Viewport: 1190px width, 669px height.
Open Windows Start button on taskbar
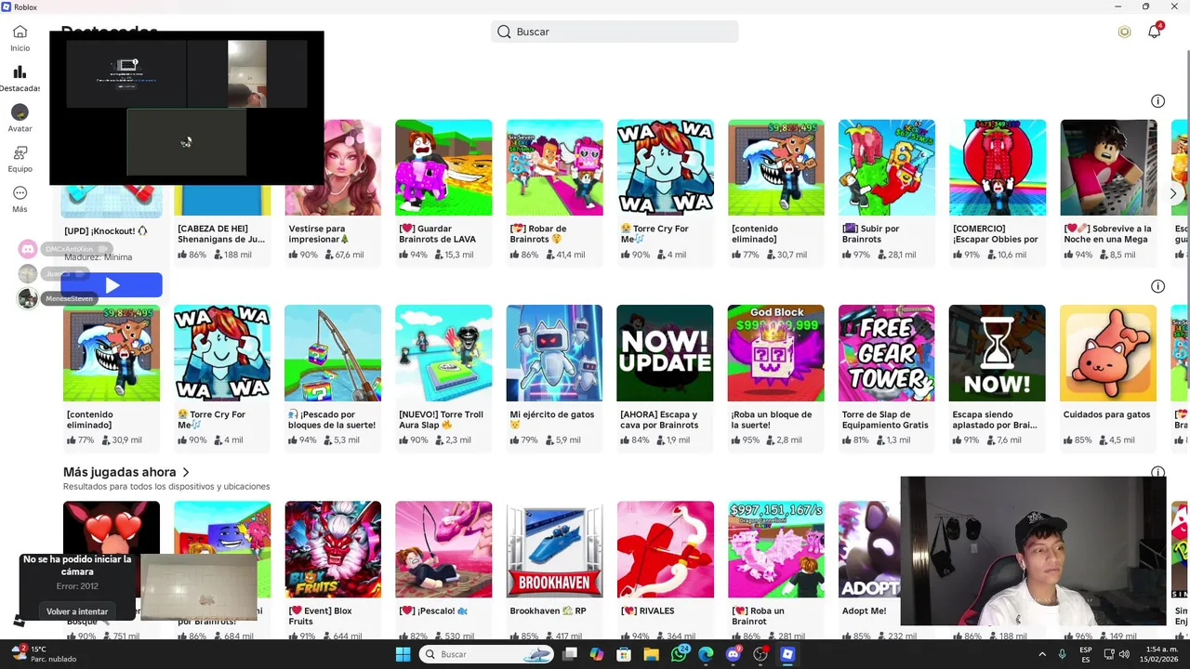tap(403, 654)
